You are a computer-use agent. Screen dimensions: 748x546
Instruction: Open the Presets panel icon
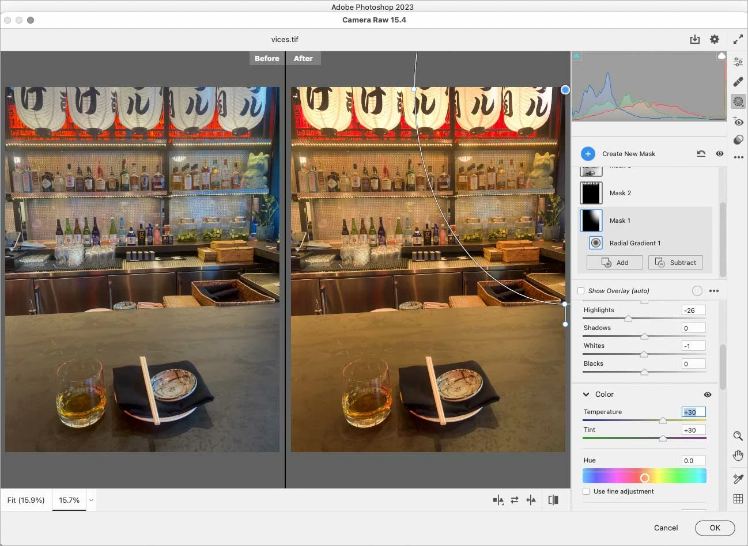(x=738, y=140)
